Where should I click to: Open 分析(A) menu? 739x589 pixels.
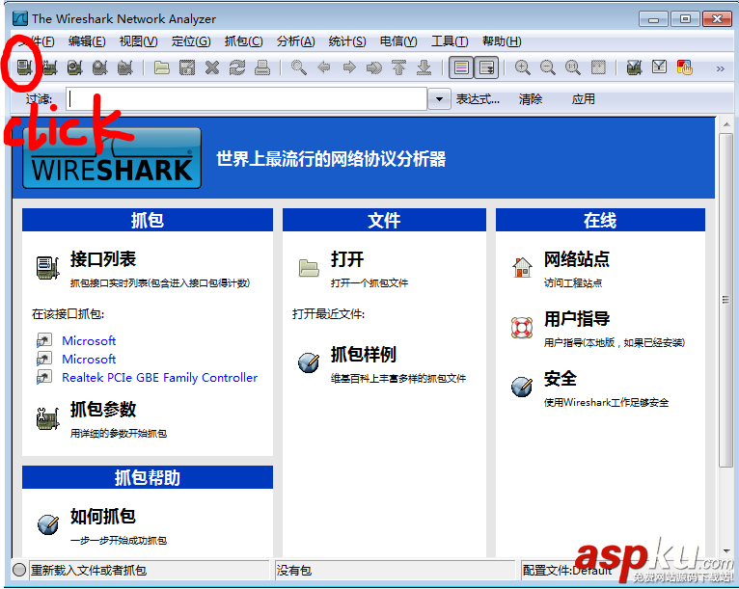(295, 41)
